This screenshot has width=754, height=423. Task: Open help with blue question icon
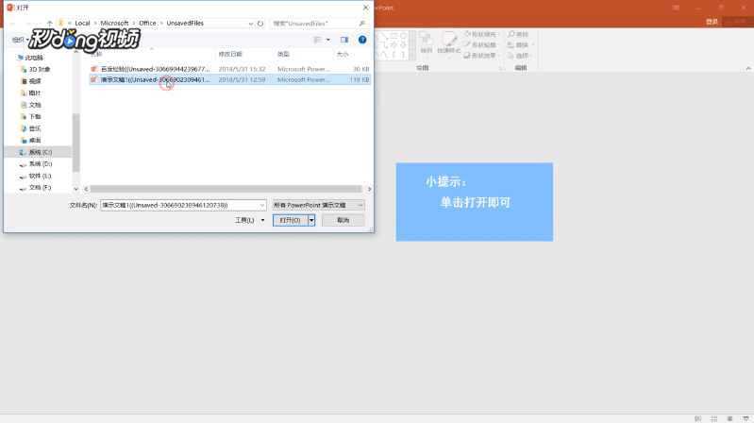tap(362, 40)
